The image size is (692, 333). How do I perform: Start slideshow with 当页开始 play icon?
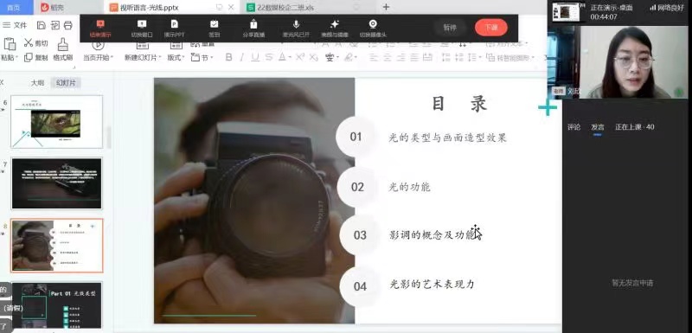[x=98, y=45]
